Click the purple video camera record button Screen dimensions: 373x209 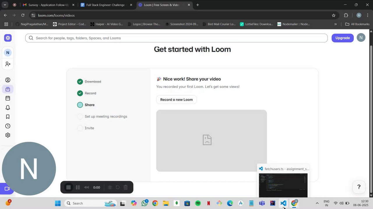[x=7, y=189]
